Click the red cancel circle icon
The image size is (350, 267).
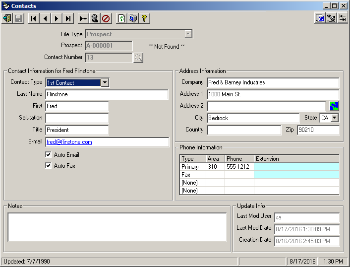click(x=106, y=18)
